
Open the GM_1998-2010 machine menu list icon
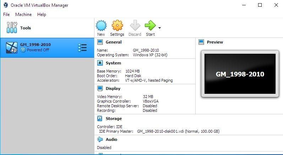point(82,48)
